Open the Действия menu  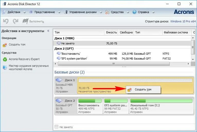click(14, 12)
